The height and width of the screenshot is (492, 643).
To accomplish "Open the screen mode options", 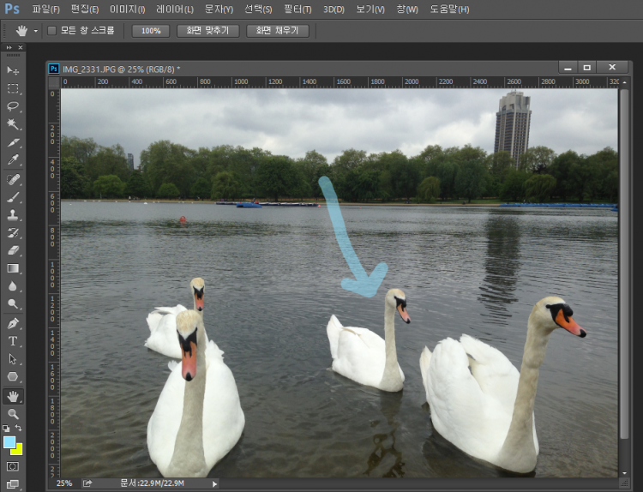I will [x=13, y=484].
